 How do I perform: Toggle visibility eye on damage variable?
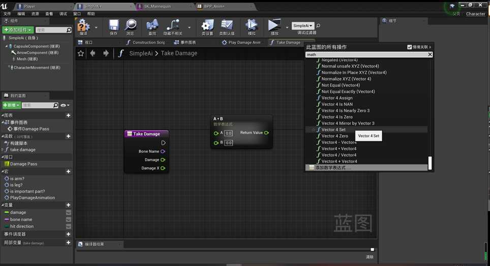click(69, 213)
